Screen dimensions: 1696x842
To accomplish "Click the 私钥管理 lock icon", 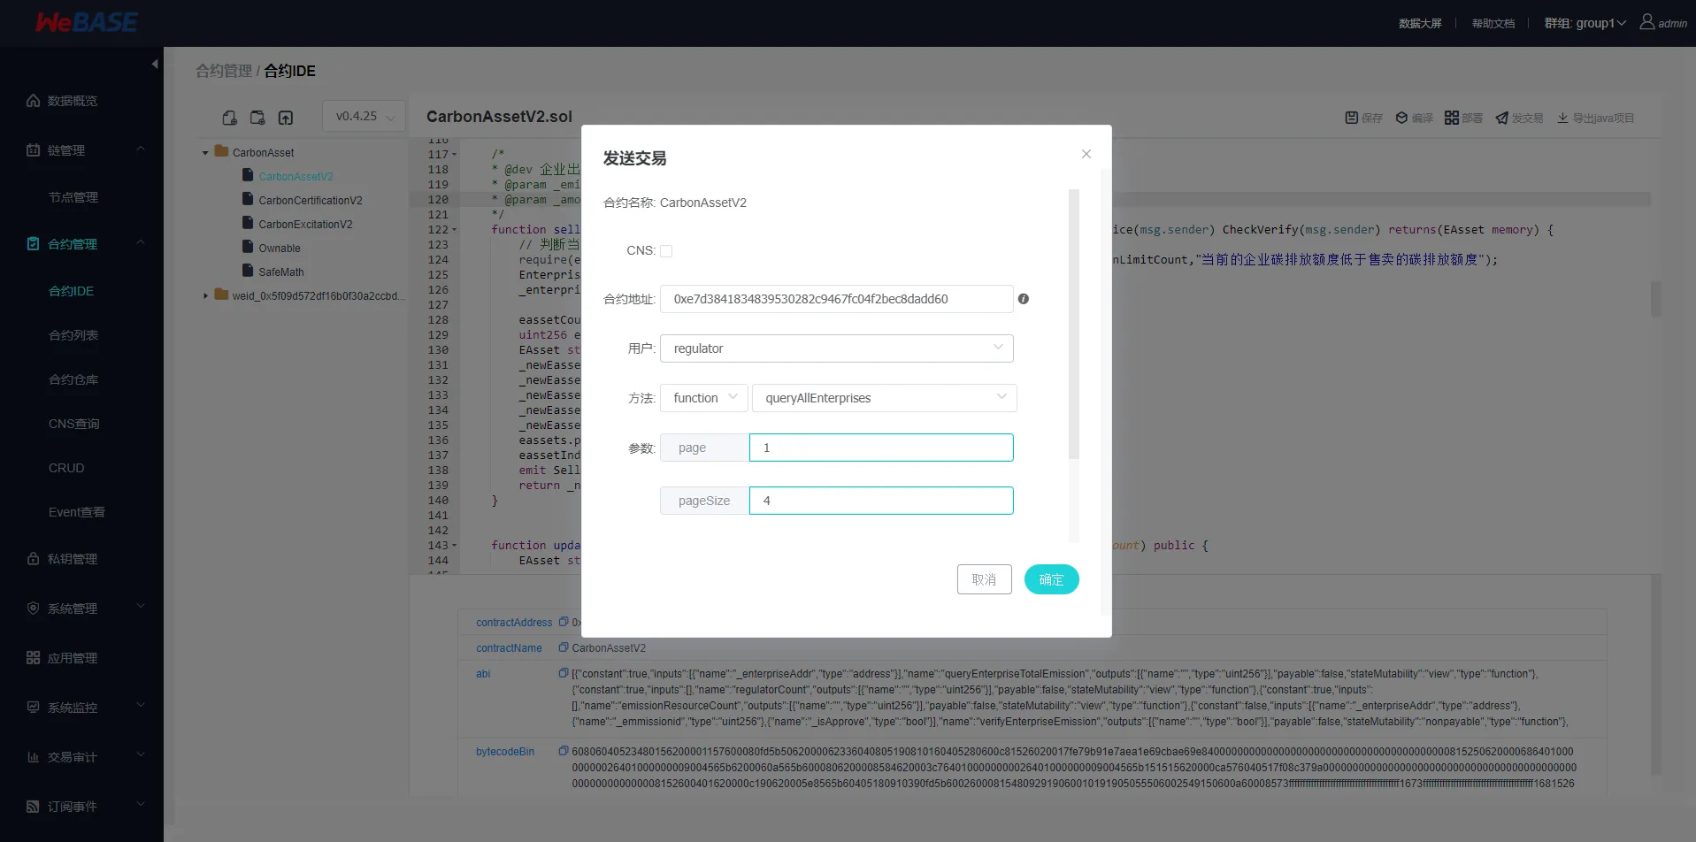I will (x=33, y=559).
